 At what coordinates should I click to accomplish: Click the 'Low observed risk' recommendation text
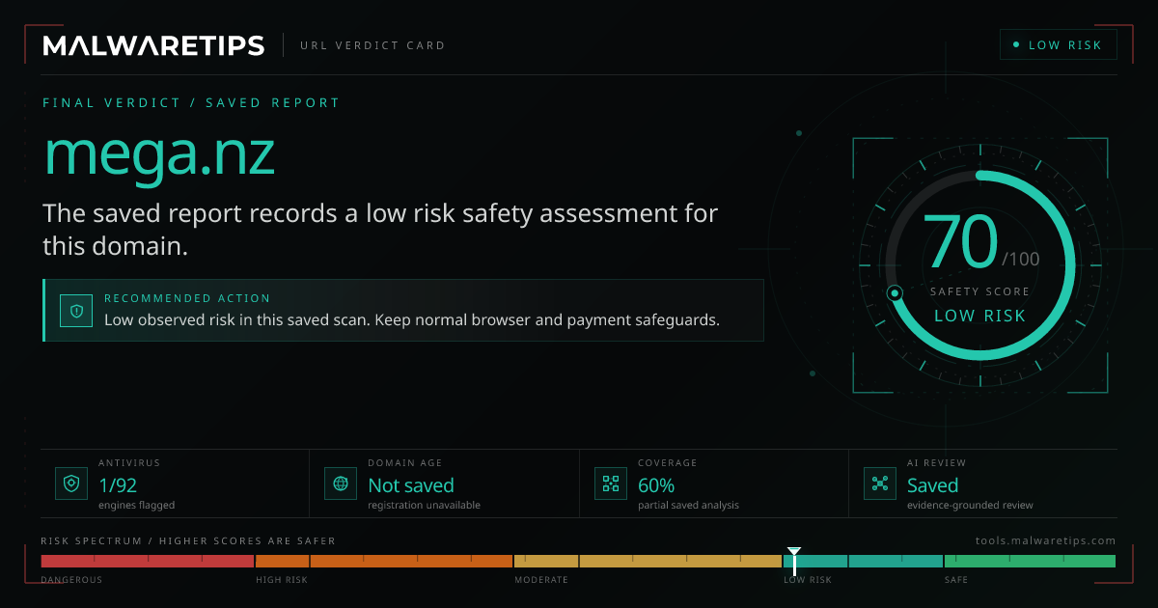412,319
